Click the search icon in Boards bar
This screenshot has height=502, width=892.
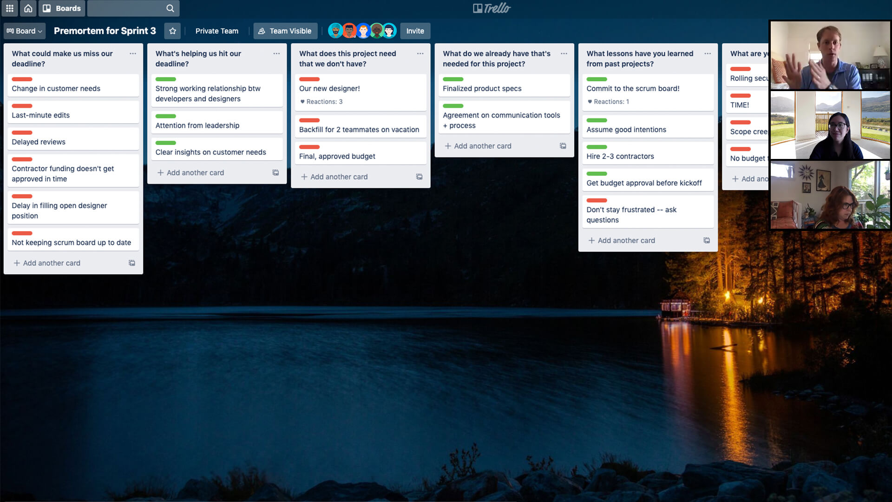pos(171,8)
